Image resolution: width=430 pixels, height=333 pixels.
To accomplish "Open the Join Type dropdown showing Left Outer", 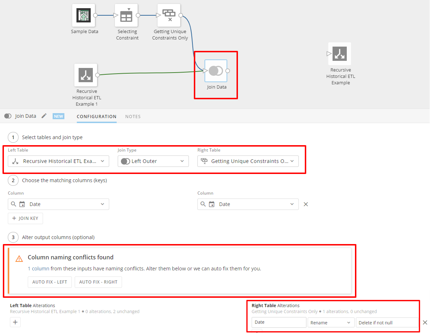I will (x=153, y=161).
